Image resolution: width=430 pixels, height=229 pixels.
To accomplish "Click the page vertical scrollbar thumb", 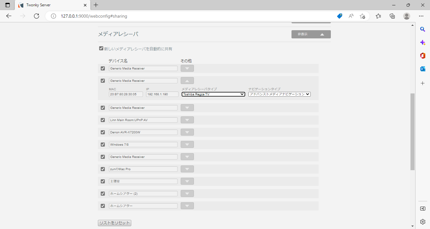I will 412,132.
